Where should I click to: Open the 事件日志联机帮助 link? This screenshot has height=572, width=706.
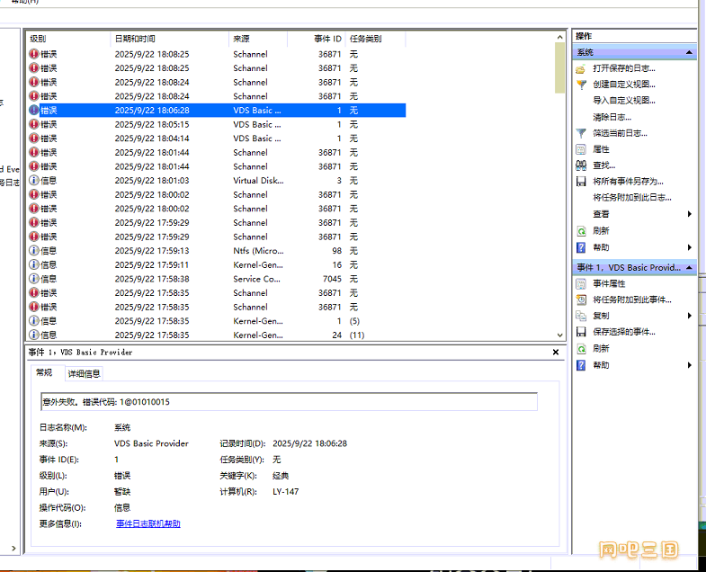tap(147, 523)
